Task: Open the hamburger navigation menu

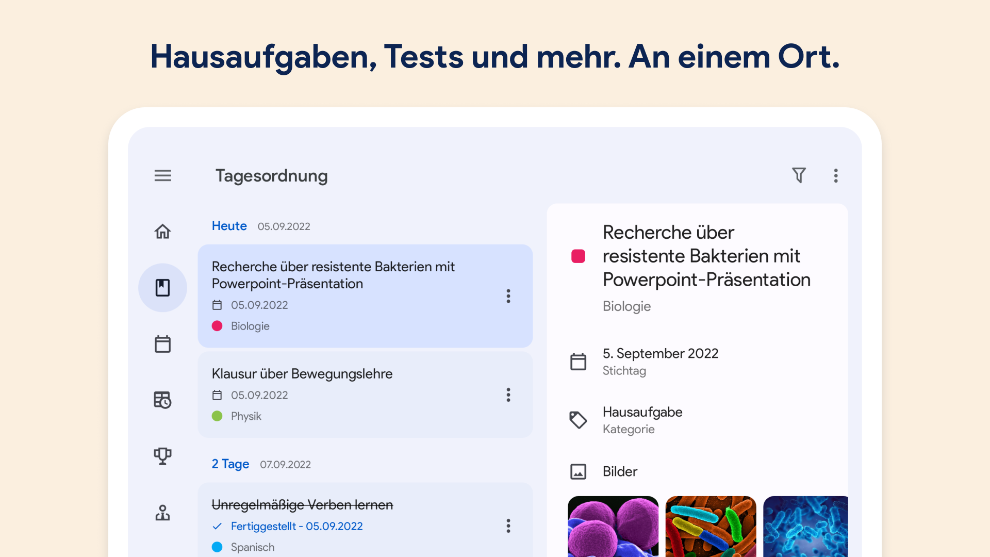Action: (x=162, y=176)
